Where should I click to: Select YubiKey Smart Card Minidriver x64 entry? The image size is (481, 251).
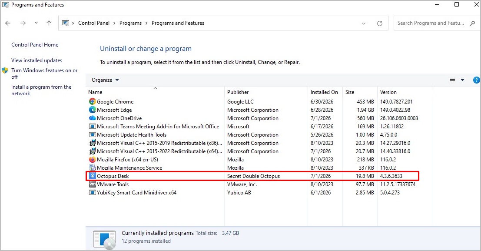[136, 193]
